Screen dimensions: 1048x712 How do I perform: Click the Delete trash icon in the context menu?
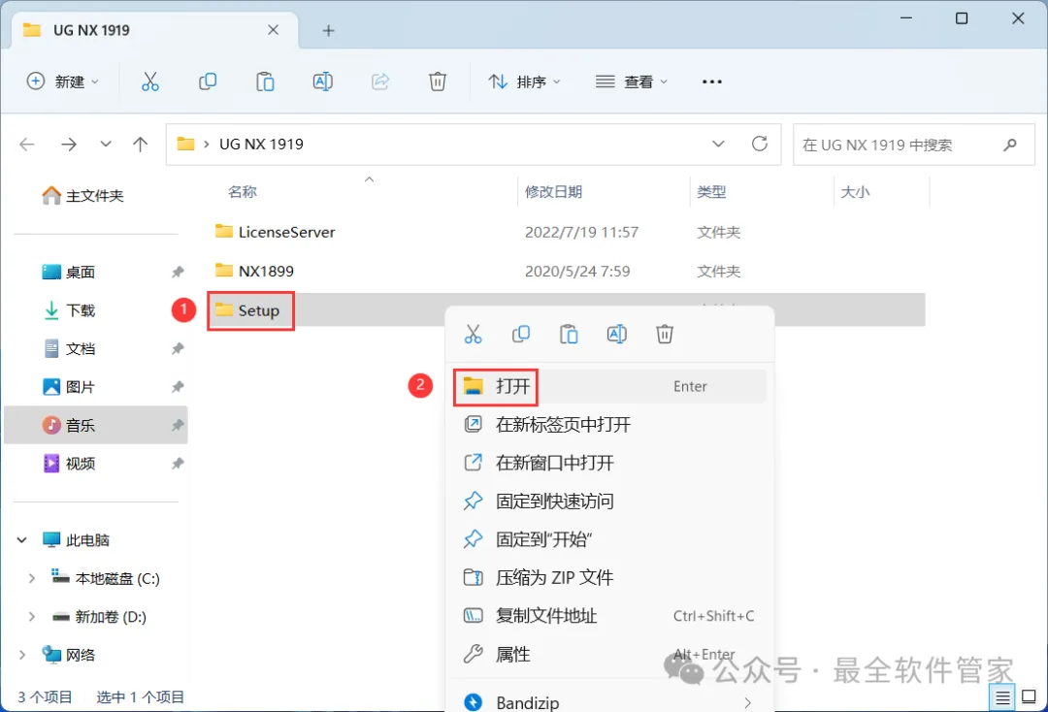coord(665,334)
